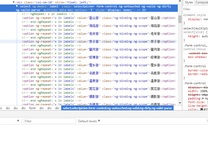Select the div breadcrumb right after form
The height and width of the screenshot is (143, 208).
[x=42, y=108]
